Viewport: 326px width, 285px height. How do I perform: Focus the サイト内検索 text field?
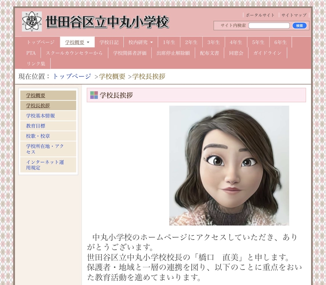pyautogui.click(x=269, y=26)
